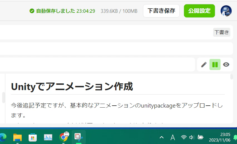Open Microsoft Edge from the taskbar
Image resolution: width=237 pixels, height=144 pixels.
(3, 137)
